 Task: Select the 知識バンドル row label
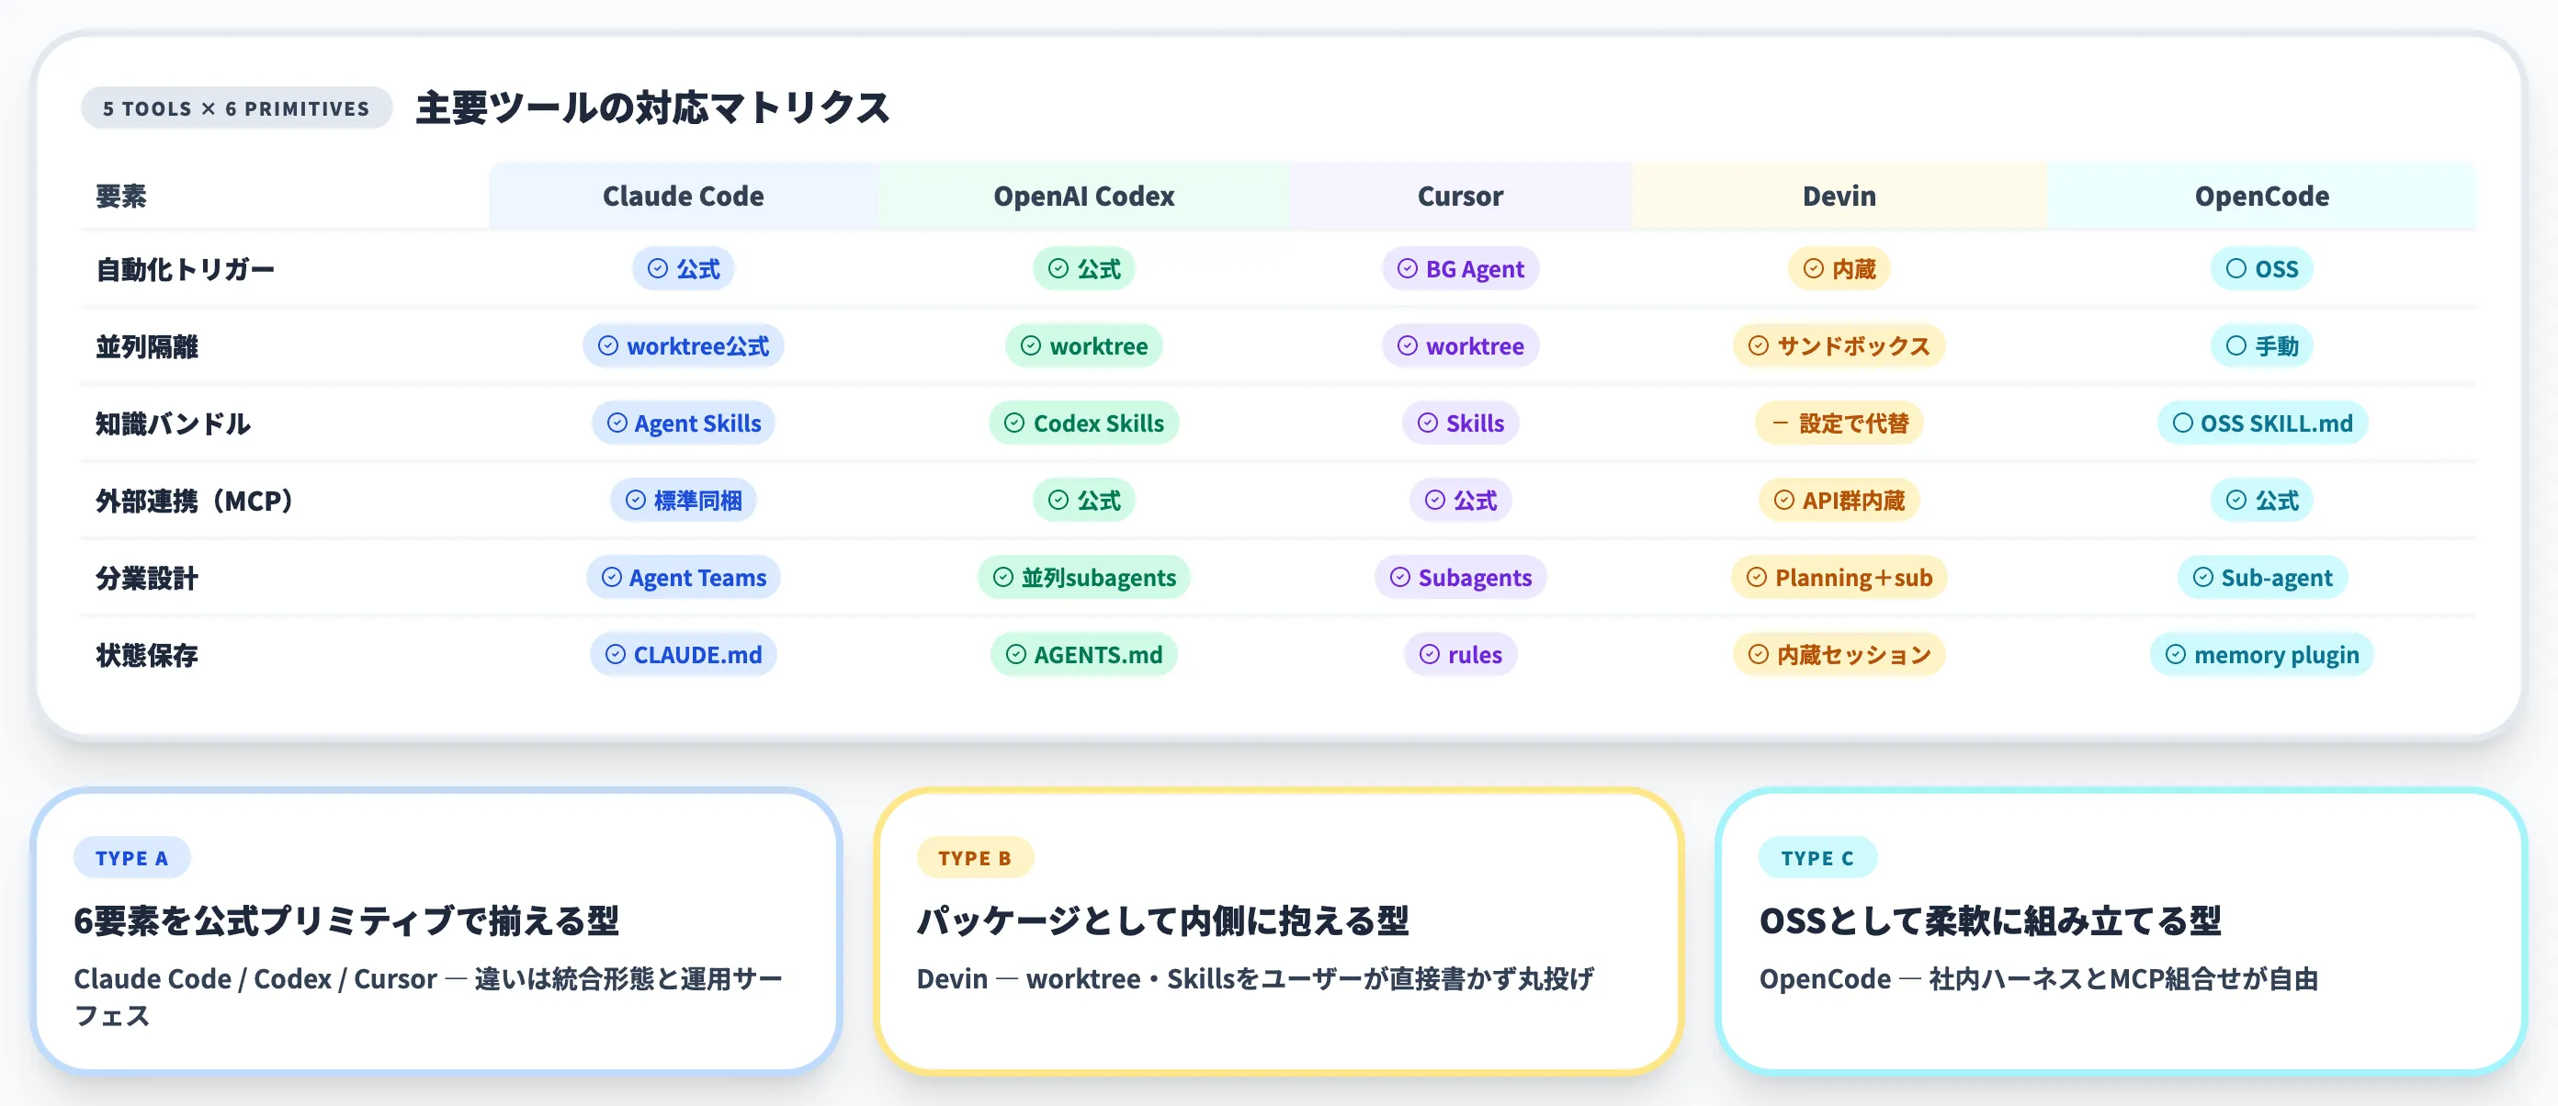(173, 423)
